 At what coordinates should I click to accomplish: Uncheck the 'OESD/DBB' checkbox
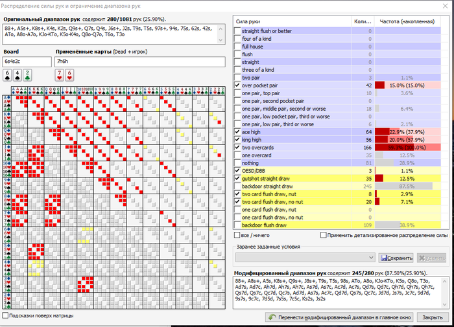click(237, 171)
